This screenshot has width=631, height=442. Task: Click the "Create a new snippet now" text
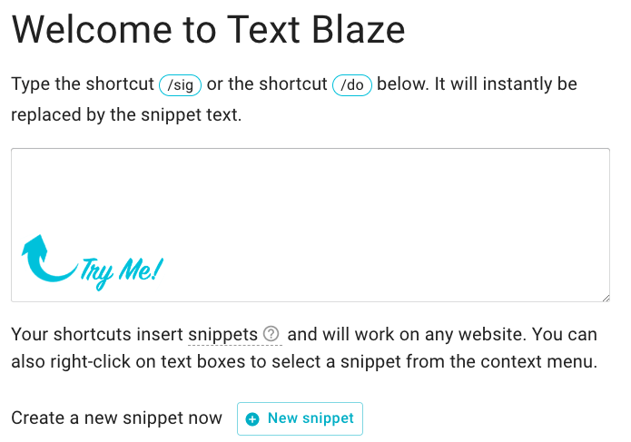116,418
